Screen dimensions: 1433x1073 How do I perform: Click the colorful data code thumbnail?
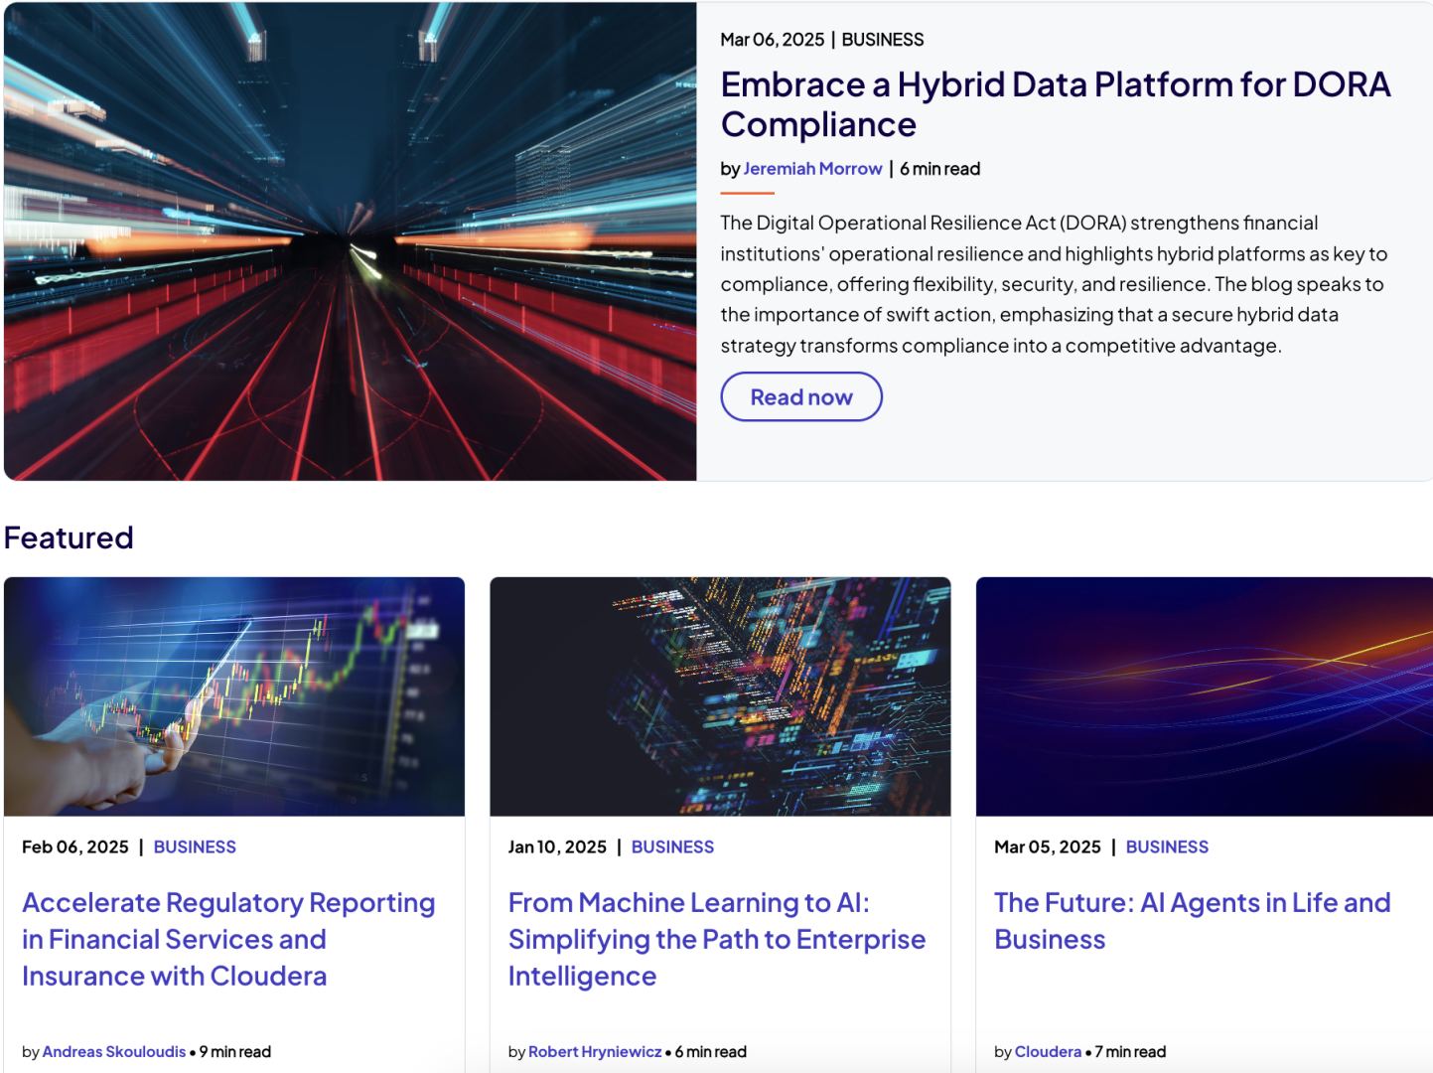click(720, 696)
